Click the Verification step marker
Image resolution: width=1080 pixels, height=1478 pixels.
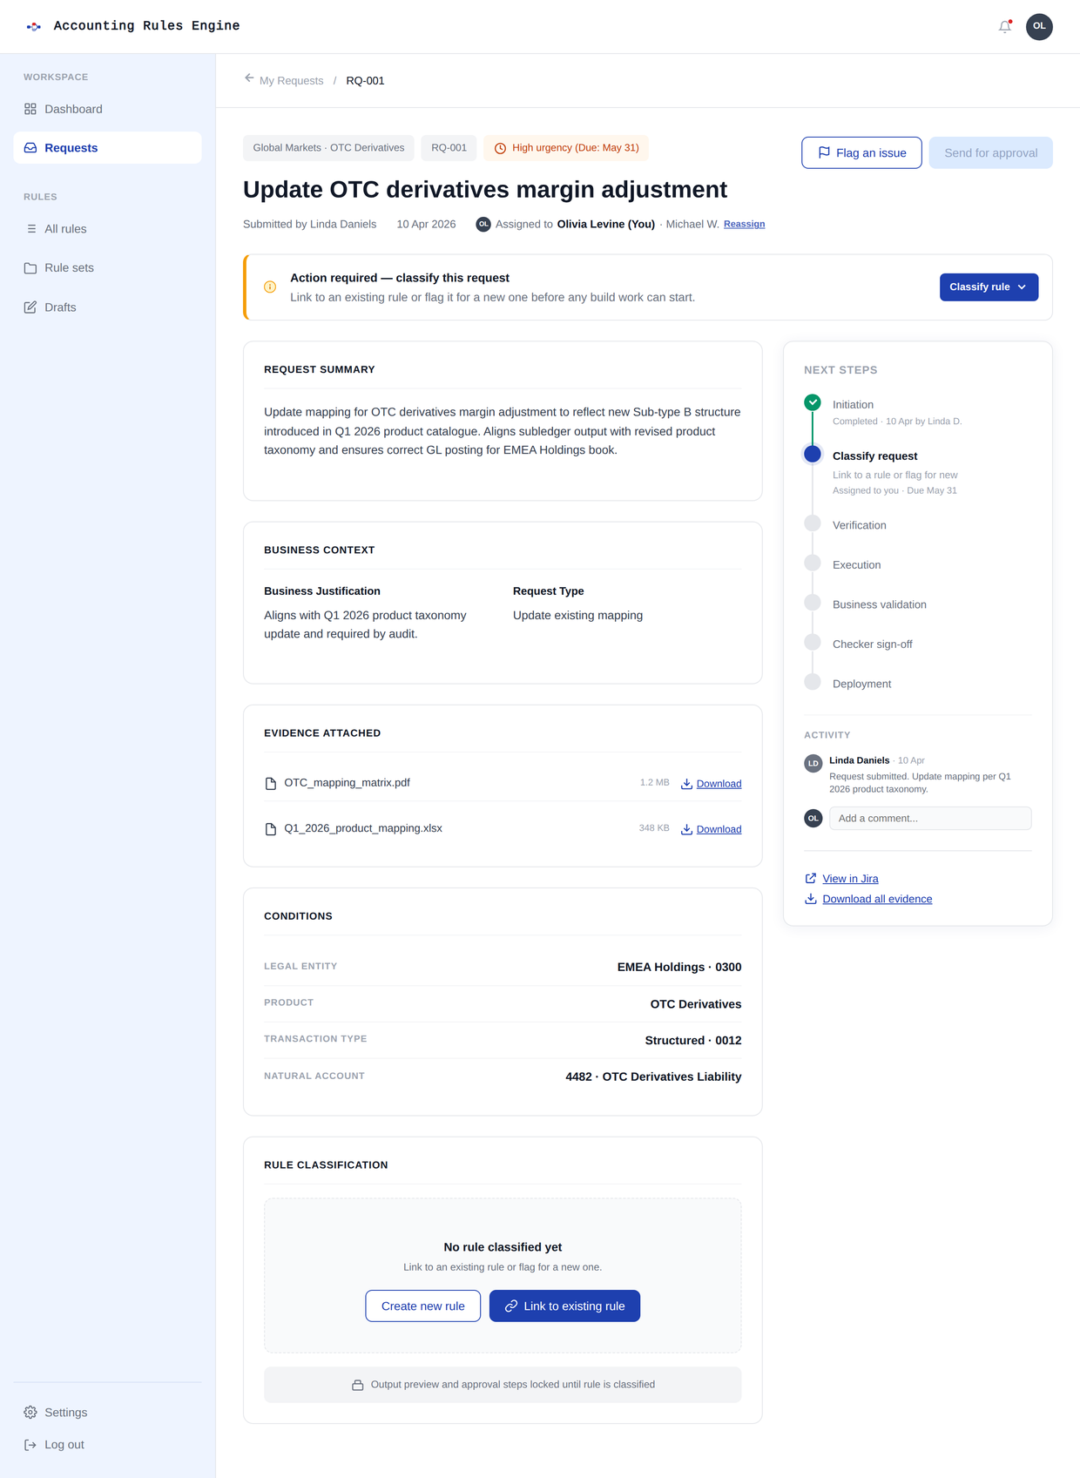[813, 523]
